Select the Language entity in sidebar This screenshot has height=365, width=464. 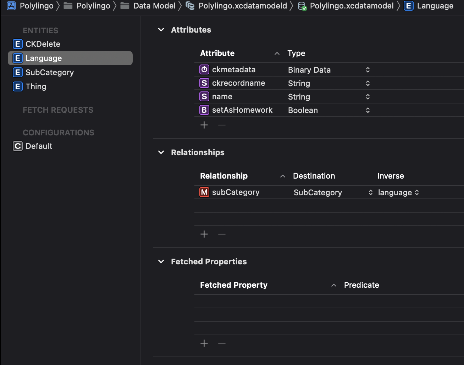(x=70, y=58)
